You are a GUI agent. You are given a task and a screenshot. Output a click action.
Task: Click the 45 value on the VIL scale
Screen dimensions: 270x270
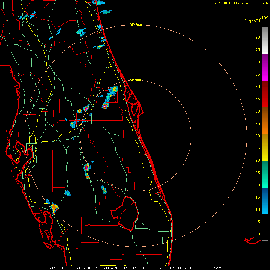258,124
